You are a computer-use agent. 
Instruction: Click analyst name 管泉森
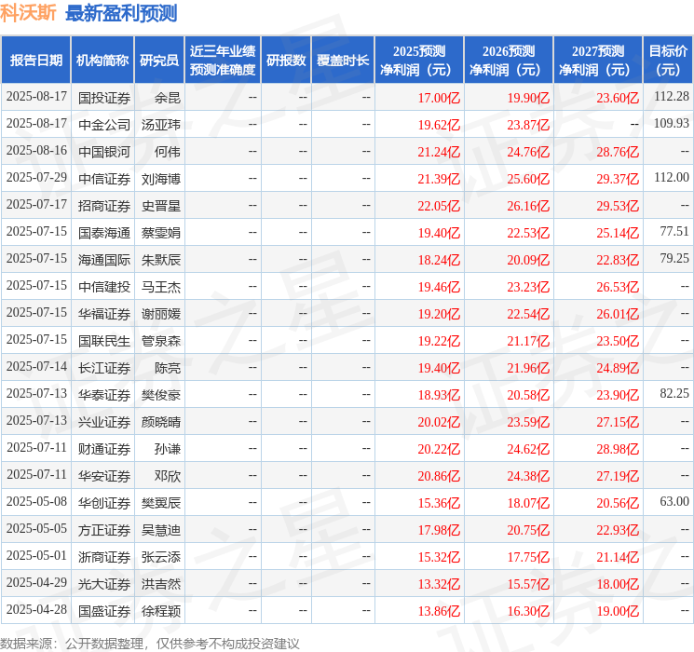click(x=160, y=340)
